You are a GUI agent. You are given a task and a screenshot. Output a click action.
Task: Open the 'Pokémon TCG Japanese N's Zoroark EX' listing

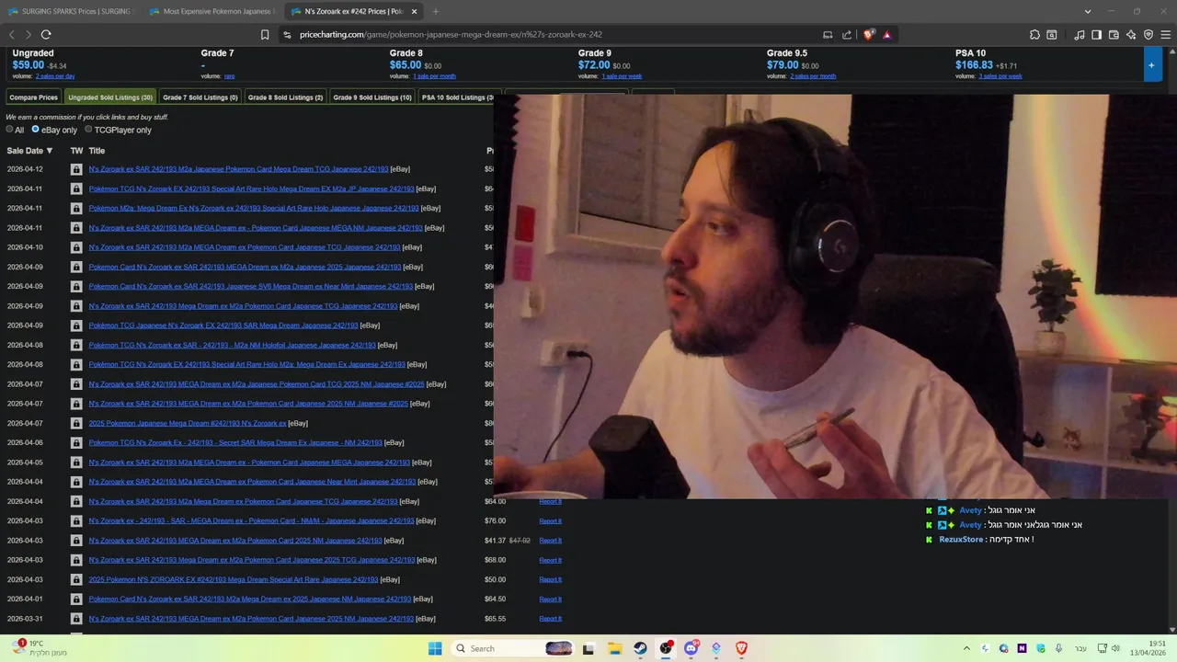pos(223,325)
